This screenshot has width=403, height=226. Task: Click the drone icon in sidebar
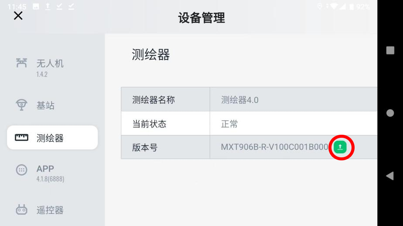(x=21, y=63)
